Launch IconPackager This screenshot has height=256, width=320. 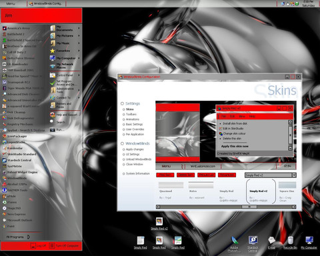pyautogui.click(x=15, y=136)
